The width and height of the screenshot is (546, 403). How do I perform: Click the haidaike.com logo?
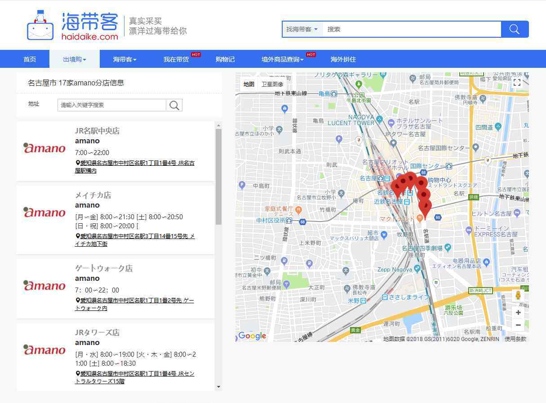point(73,26)
